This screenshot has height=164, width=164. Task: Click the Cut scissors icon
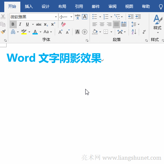click(3, 17)
